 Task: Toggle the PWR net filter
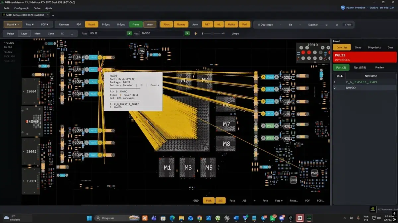coord(209,201)
